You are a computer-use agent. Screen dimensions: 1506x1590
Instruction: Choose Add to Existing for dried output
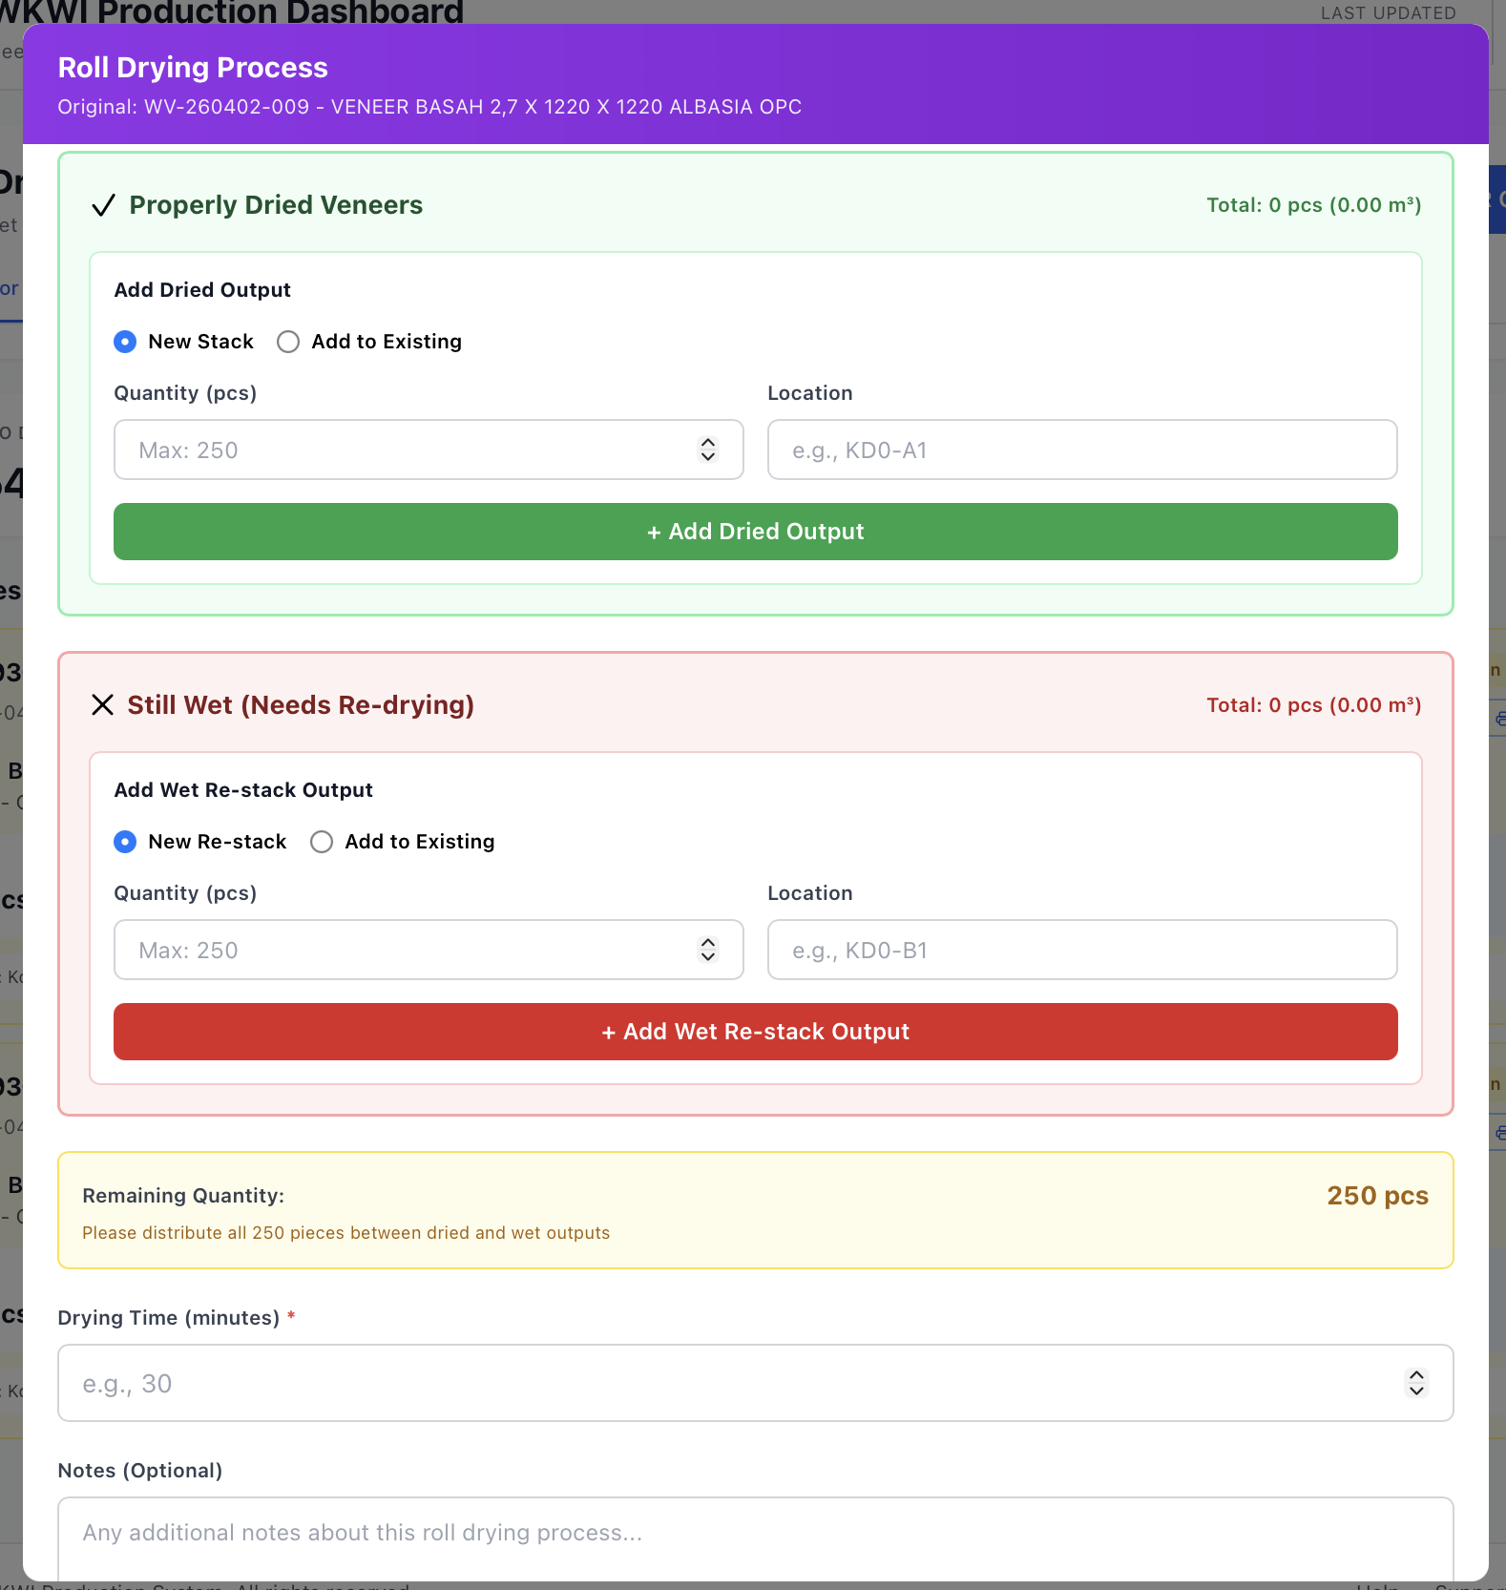pyautogui.click(x=288, y=342)
